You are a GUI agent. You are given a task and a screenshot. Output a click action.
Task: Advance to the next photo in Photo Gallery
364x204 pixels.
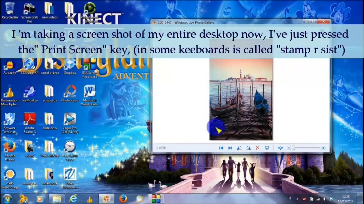coord(230,148)
